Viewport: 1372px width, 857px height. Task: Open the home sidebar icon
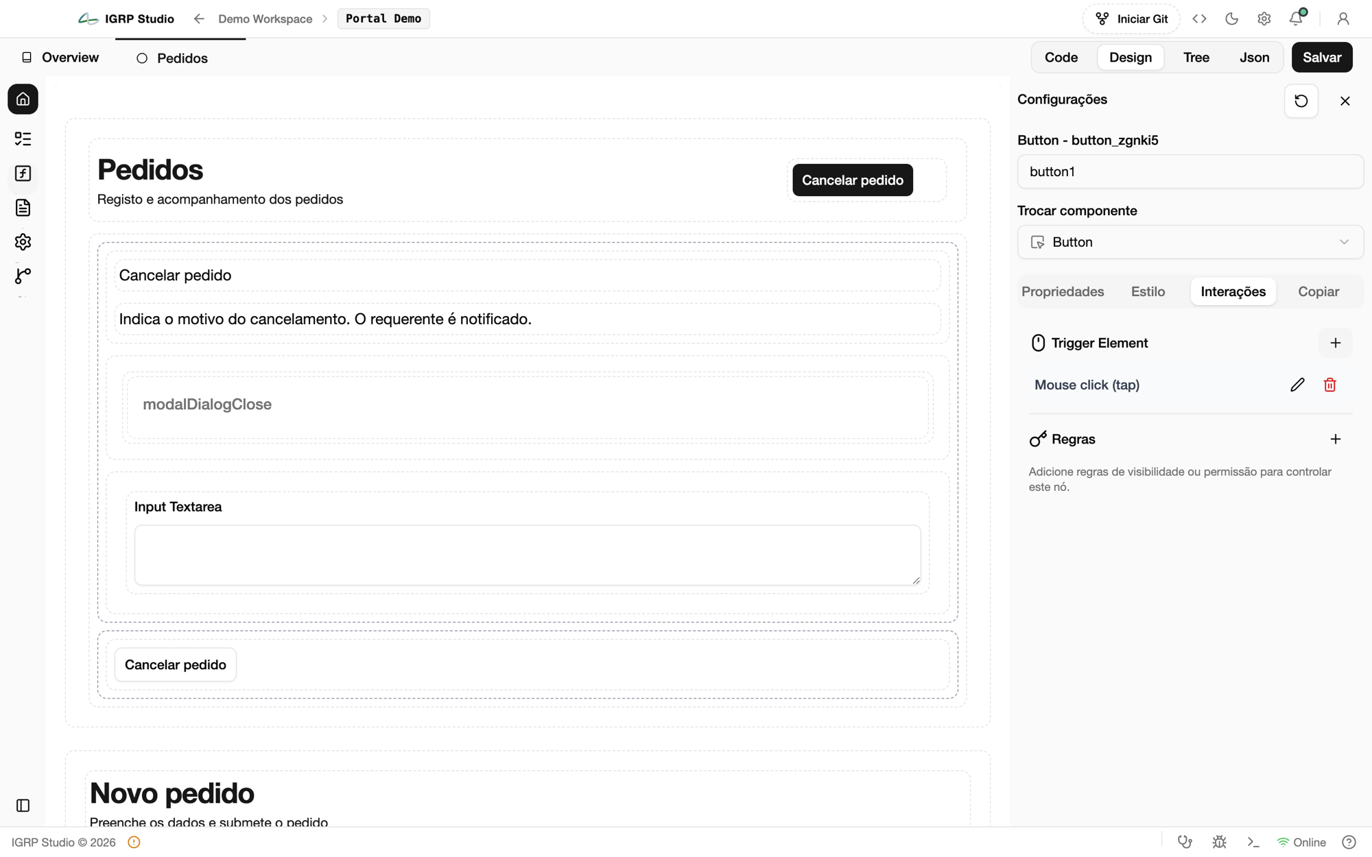23,99
